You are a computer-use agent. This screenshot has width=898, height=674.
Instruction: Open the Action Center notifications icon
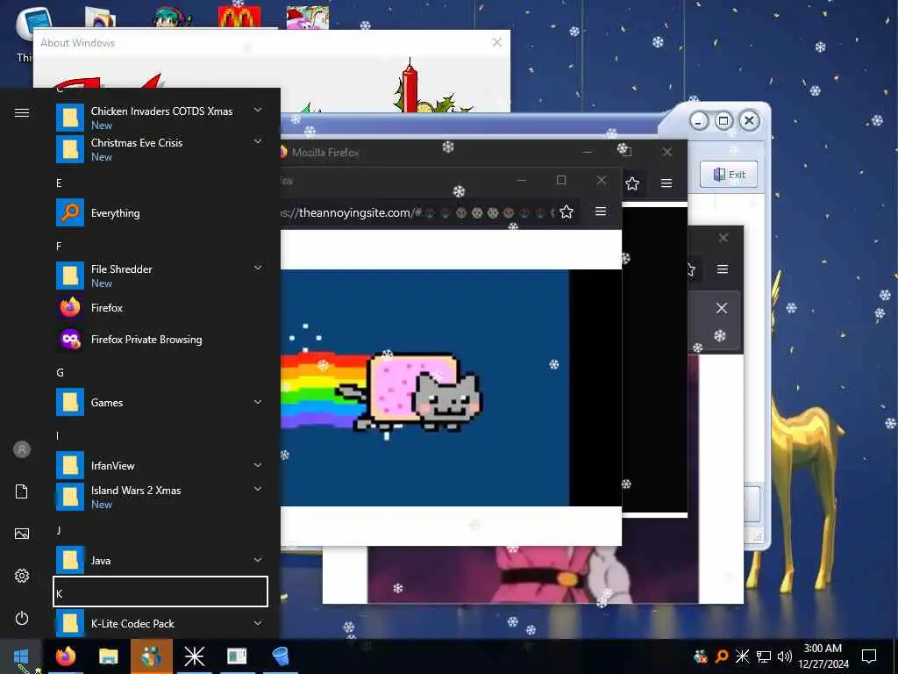click(x=869, y=656)
